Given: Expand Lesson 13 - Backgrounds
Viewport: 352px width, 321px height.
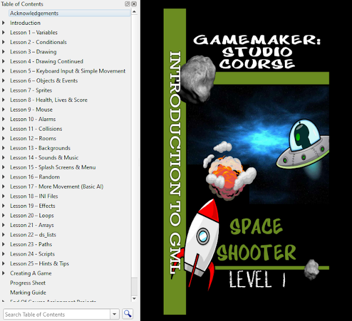Looking at the screenshot, I should tap(3, 148).
